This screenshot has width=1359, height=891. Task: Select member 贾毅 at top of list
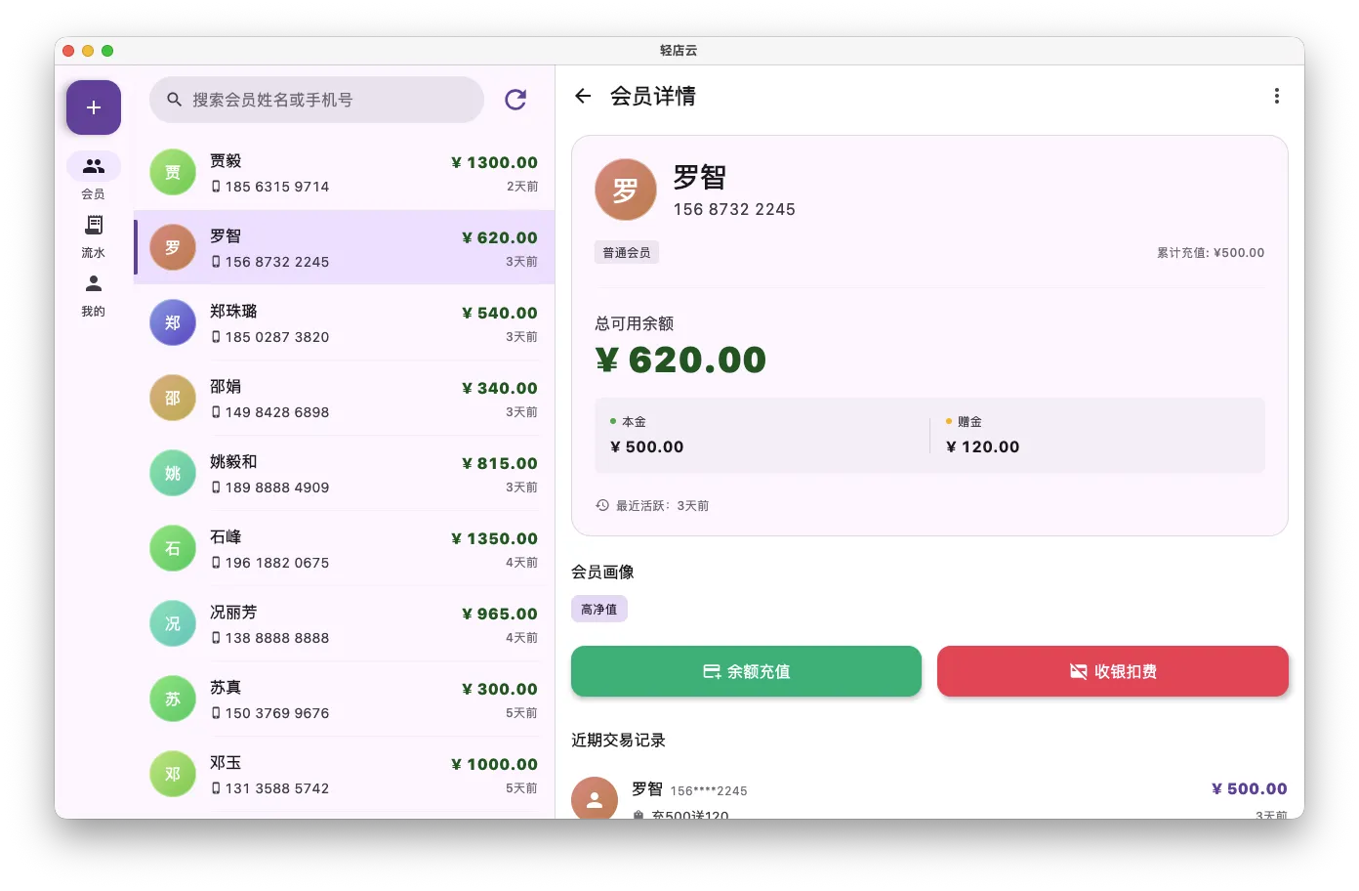pos(344,172)
